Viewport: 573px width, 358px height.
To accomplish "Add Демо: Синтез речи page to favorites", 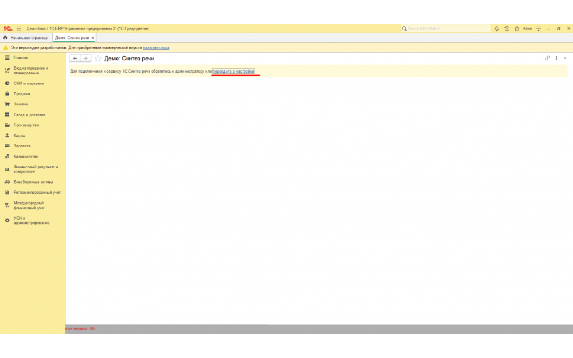I will point(98,58).
